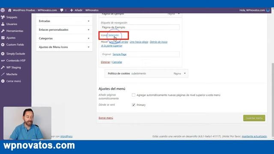Click the Simply Exclude gear icon

point(3,53)
